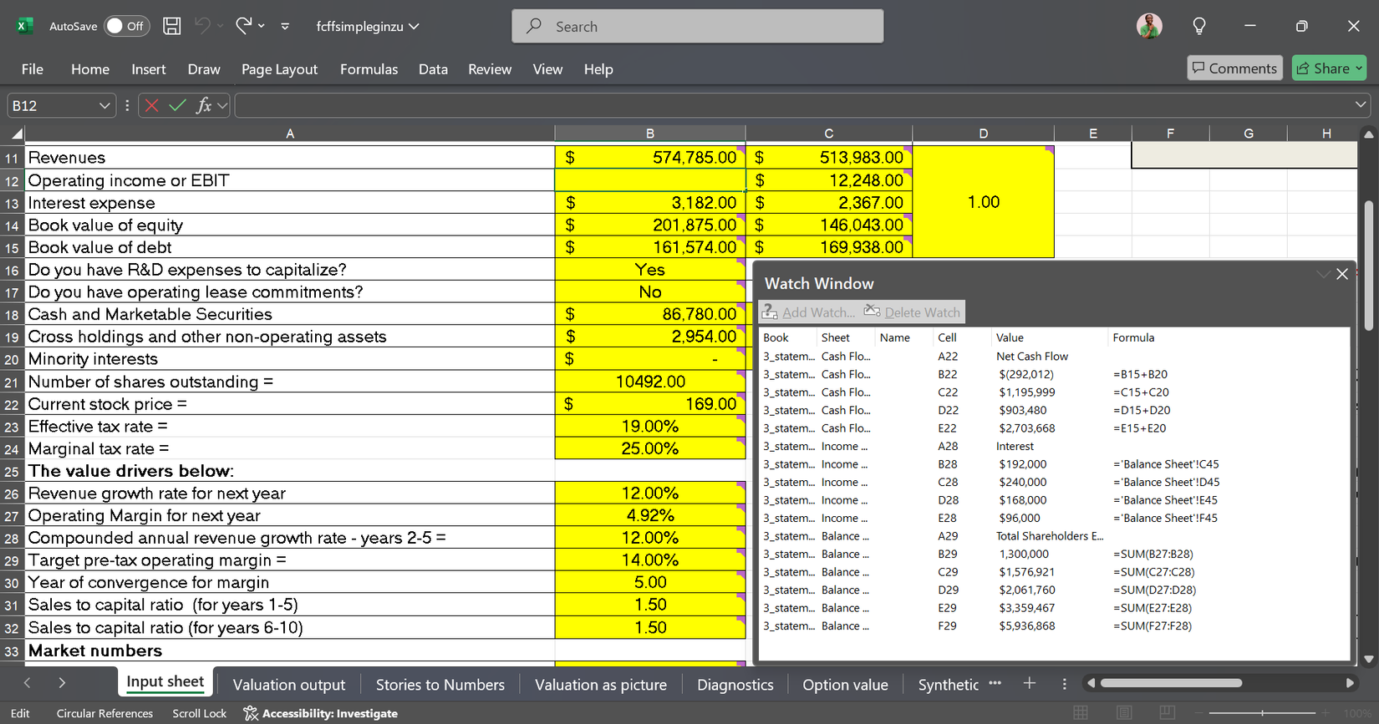
Task: Toggle the AutoSave switch
Action: 126,26
